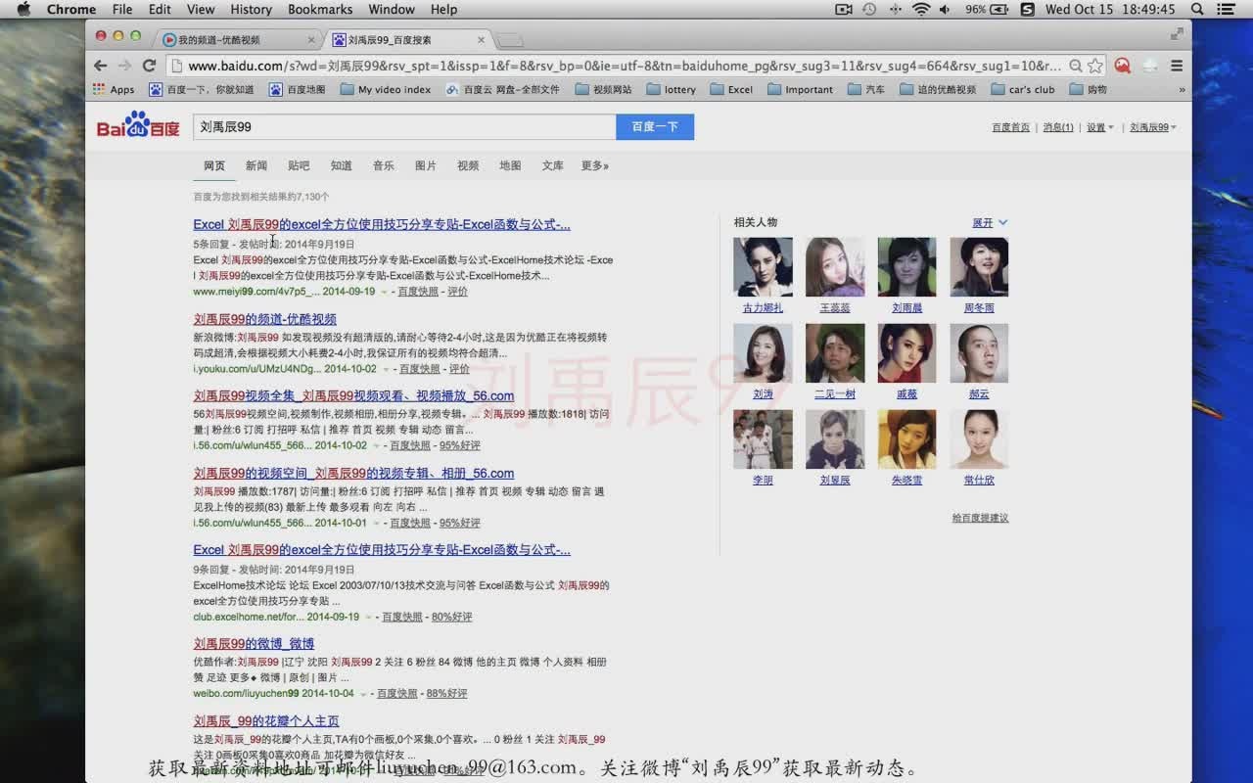1253x783 pixels.
Task: Click the 给百度提建议 link
Action: [x=980, y=518]
